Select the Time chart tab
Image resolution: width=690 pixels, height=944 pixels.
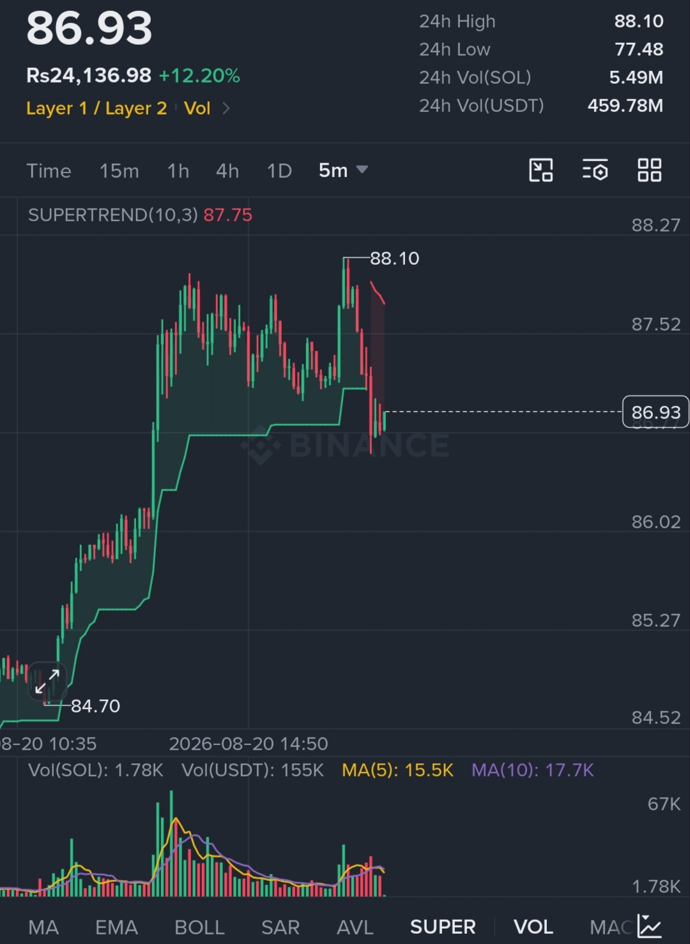(x=49, y=171)
